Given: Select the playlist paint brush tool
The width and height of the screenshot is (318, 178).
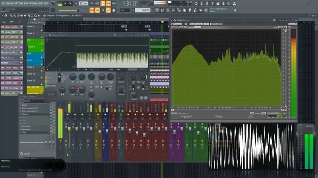Looking at the screenshot, I should 14,15.
